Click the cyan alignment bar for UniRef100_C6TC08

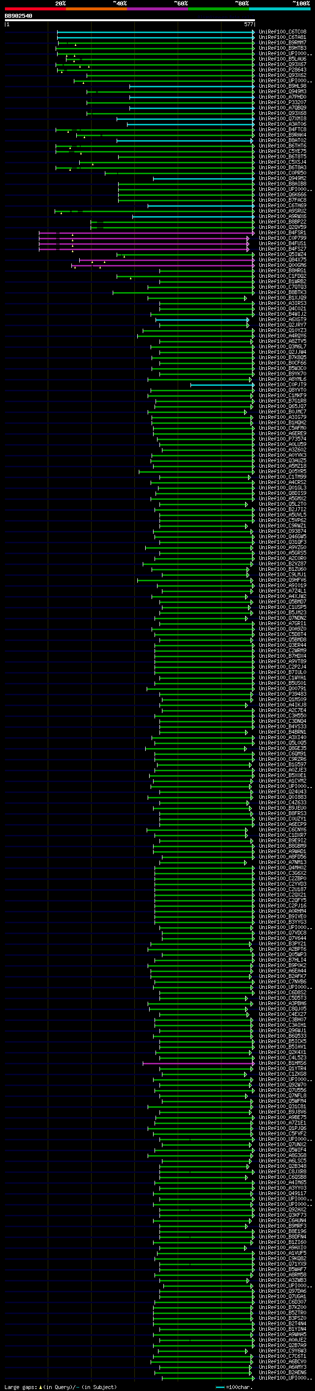pos(156,32)
